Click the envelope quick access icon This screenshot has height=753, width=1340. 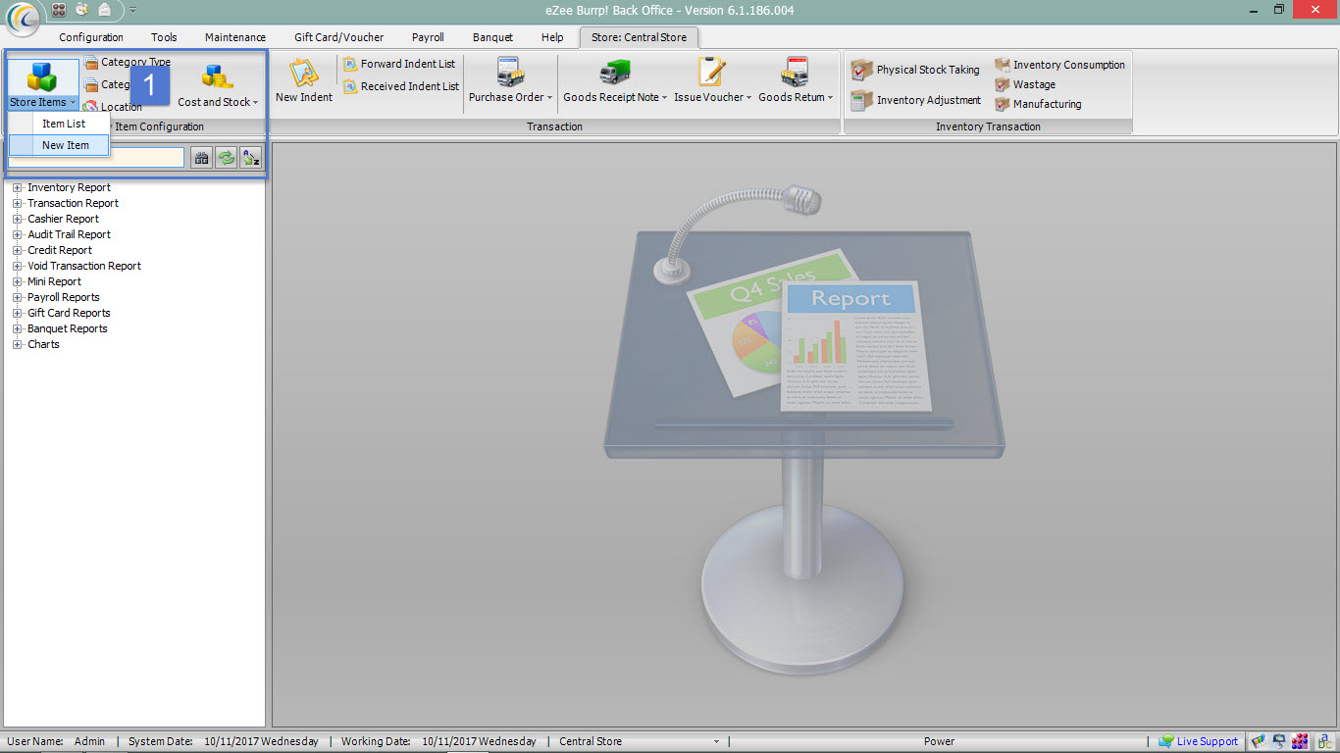pos(104,10)
